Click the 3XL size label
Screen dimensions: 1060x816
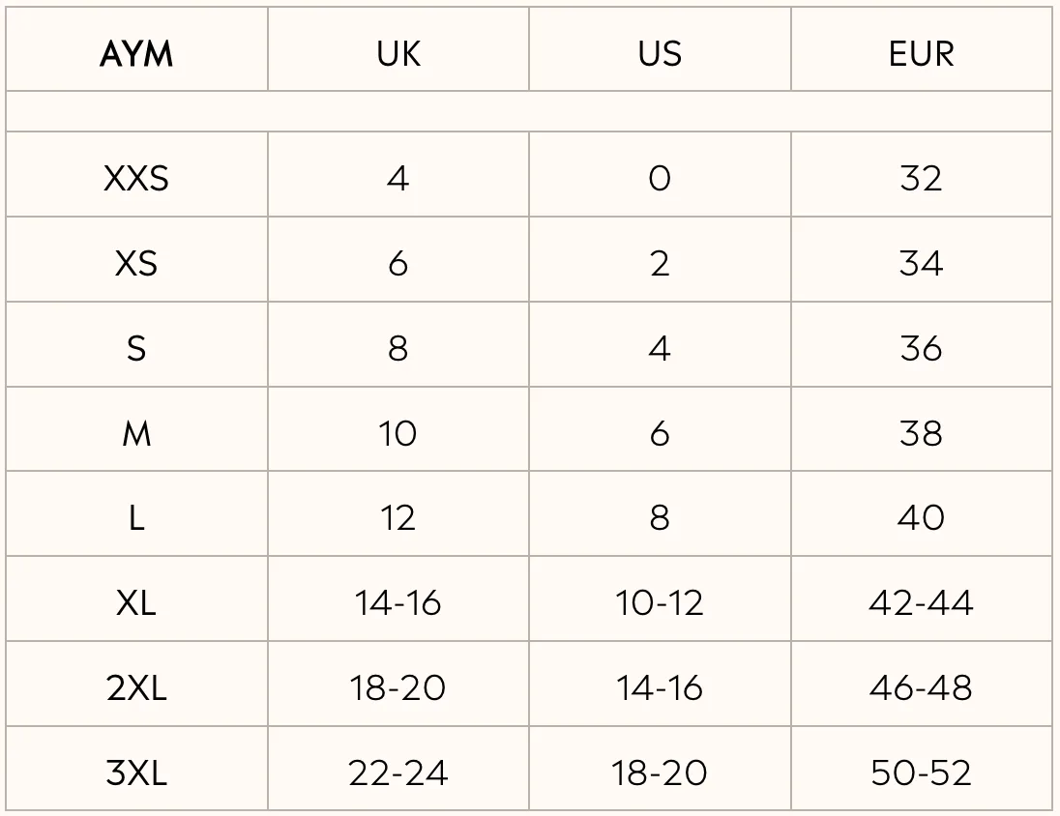tap(136, 772)
